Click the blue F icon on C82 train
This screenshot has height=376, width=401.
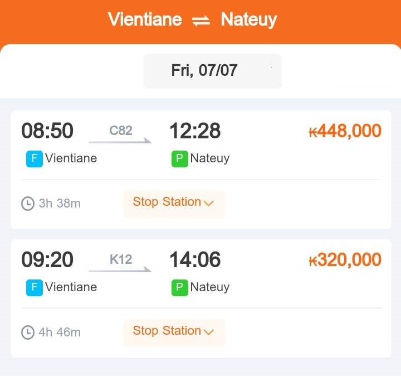point(35,159)
